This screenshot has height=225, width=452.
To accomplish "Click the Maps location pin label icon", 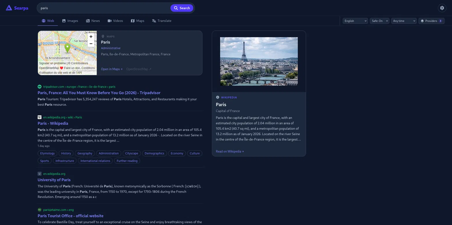I will point(103,37).
